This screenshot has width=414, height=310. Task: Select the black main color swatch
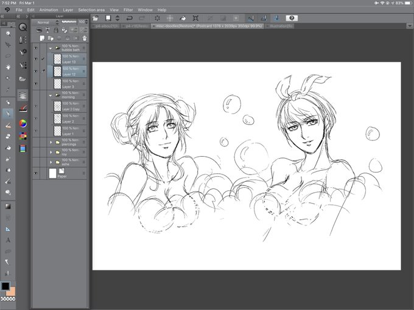(5, 286)
